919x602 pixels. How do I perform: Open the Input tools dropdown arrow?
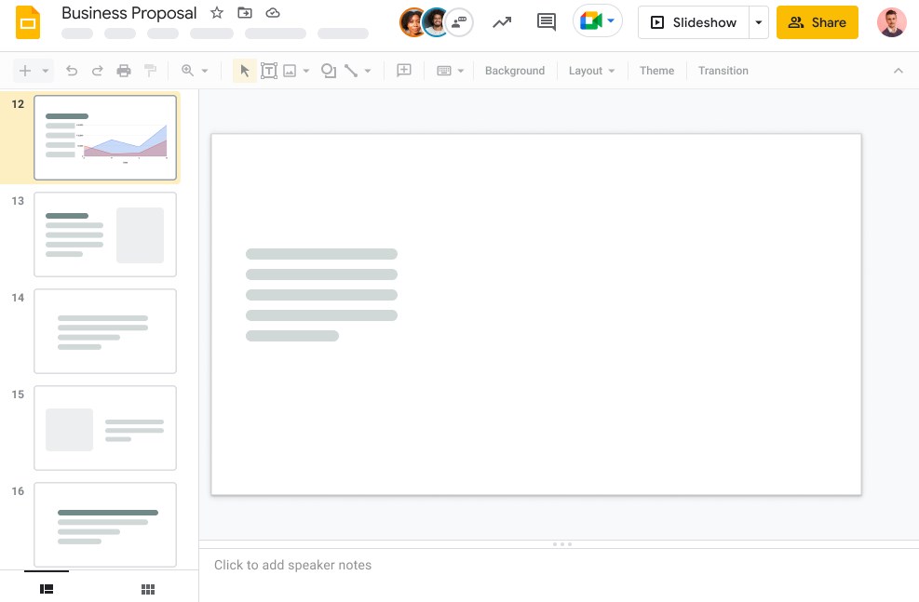461,71
